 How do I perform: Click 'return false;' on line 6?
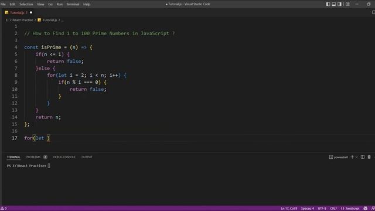click(65, 62)
